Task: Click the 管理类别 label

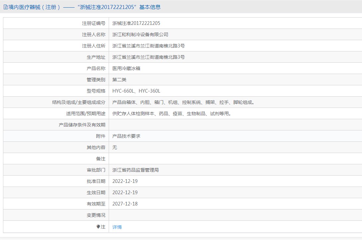Action: point(96,80)
